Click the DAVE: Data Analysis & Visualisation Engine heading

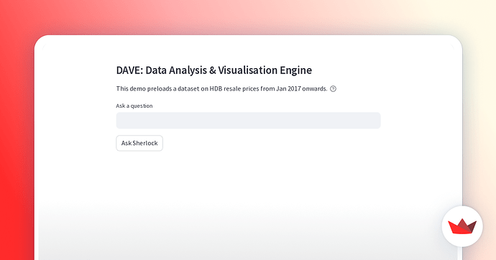(x=214, y=70)
